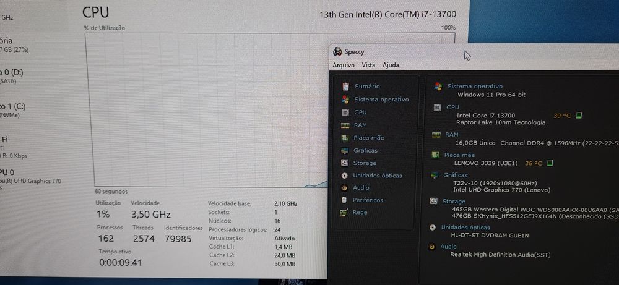
Task: Click the Windows flag icon beside Sistema operativo heading
Action: click(438, 87)
